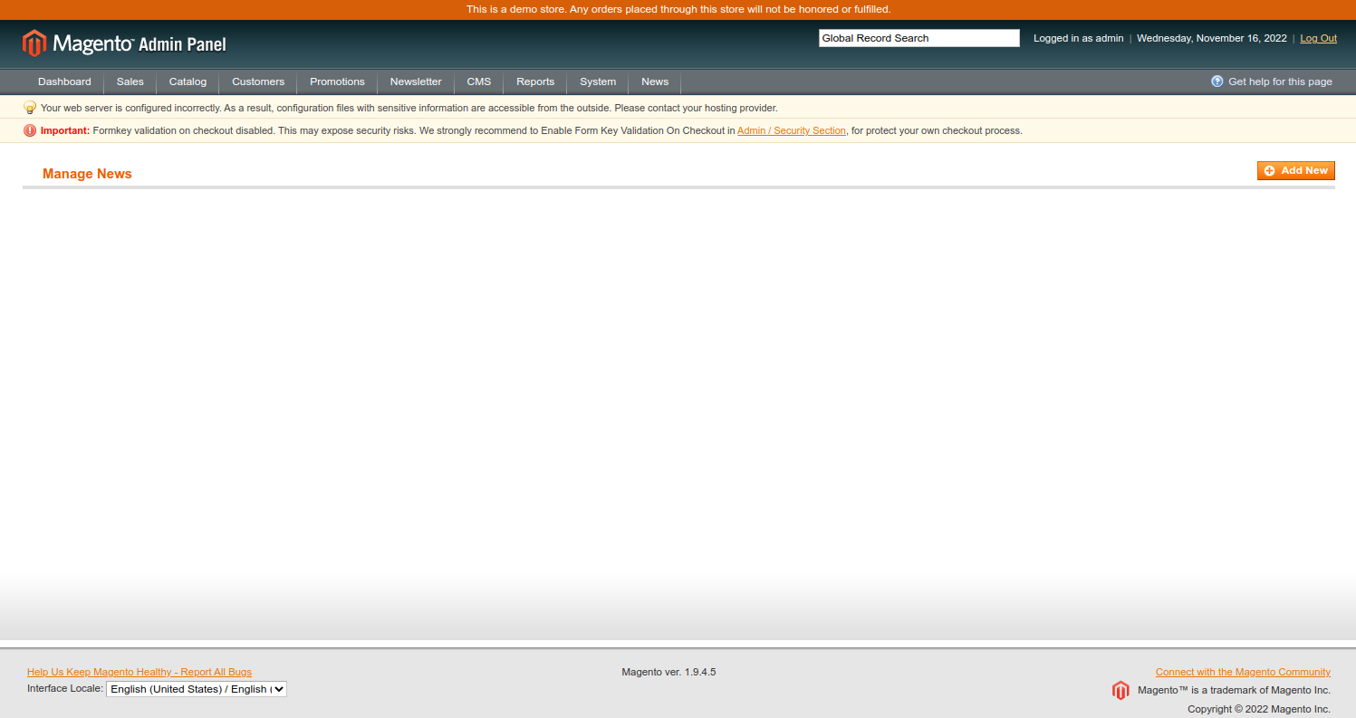
Task: Click the lightbulb notice icon
Action: click(30, 108)
